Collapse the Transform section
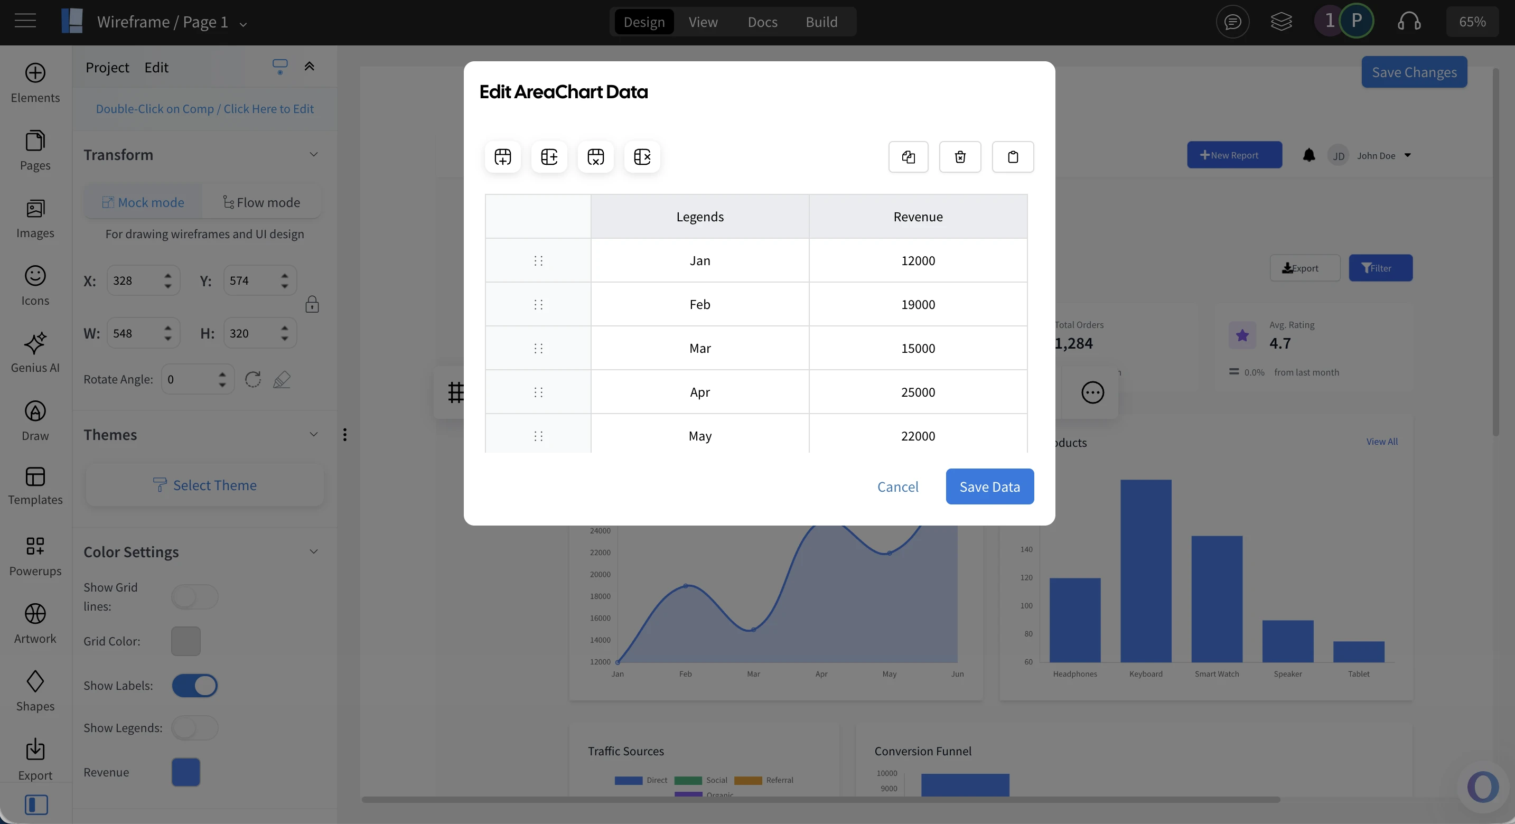This screenshot has width=1515, height=824. point(314,155)
